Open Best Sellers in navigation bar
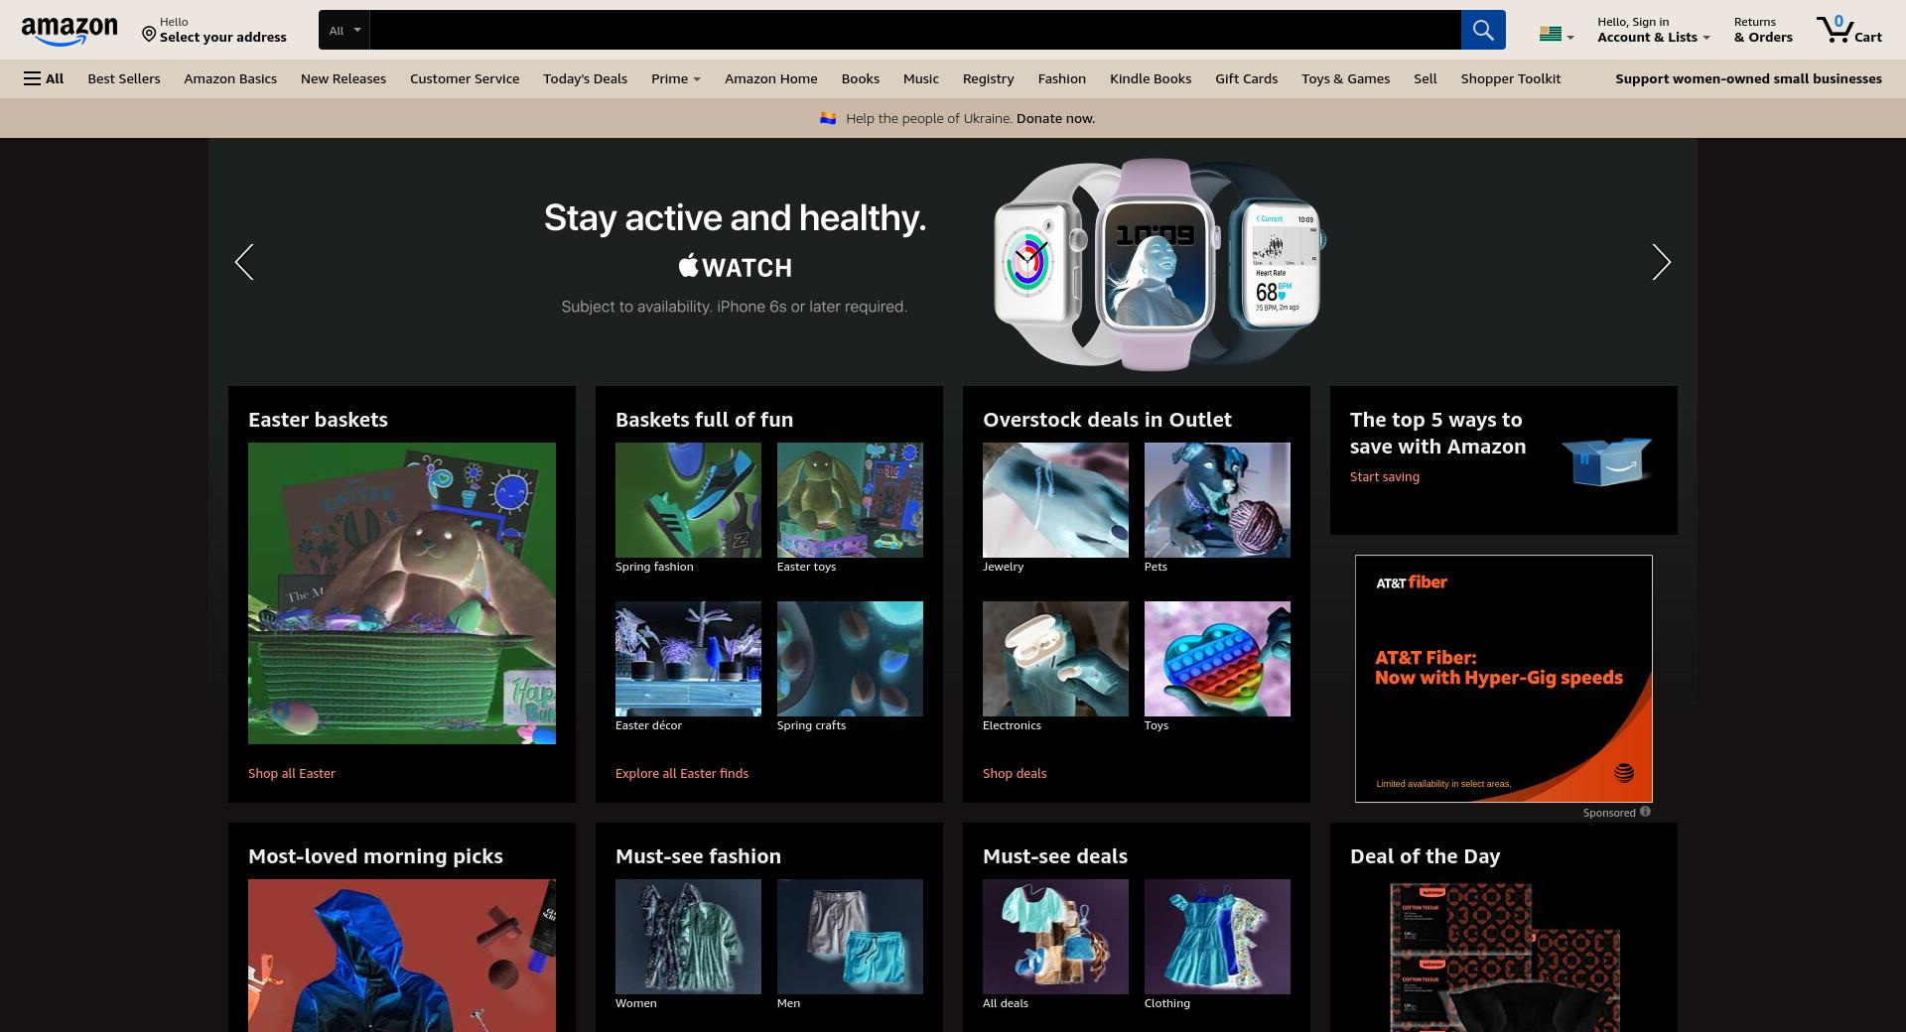The image size is (1906, 1032). point(123,78)
